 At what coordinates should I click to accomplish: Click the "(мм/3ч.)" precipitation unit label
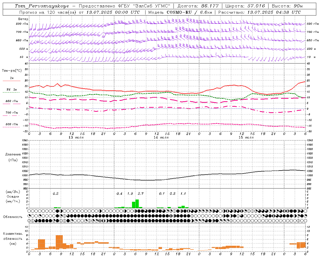(13, 192)
